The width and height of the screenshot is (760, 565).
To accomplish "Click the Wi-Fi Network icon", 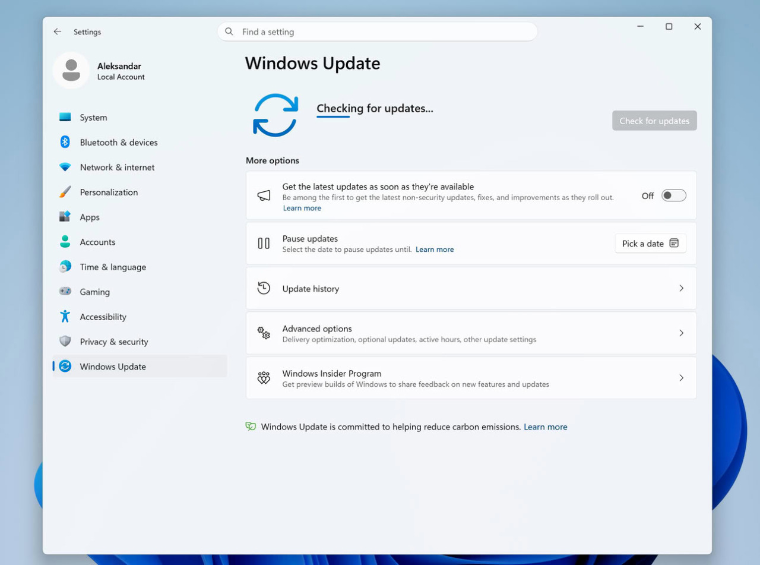I will click(x=65, y=168).
